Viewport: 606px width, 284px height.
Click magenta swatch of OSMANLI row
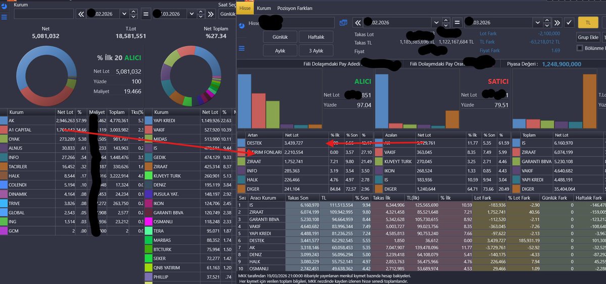click(x=148, y=221)
